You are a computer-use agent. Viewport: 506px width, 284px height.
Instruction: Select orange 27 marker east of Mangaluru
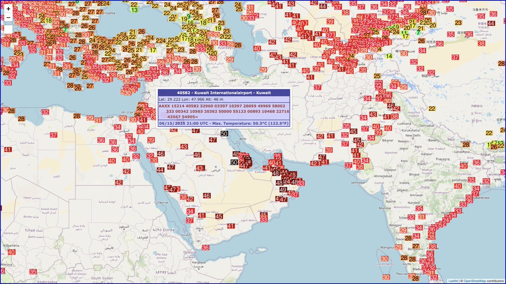coord(416,247)
